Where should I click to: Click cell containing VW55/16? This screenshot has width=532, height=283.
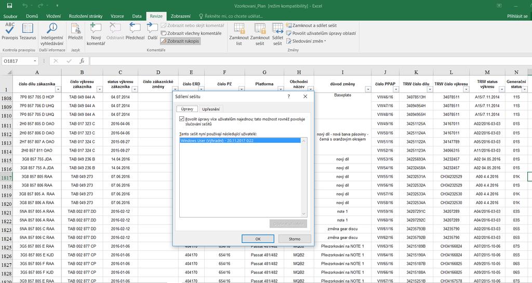(x=385, y=177)
